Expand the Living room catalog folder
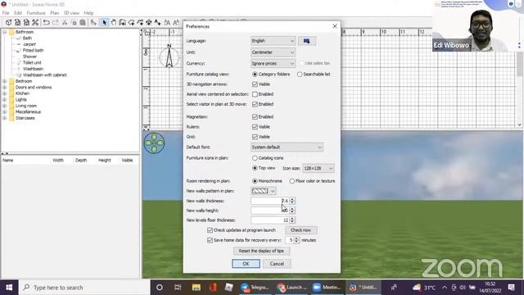This screenshot has width=524, height=295. click(5, 106)
